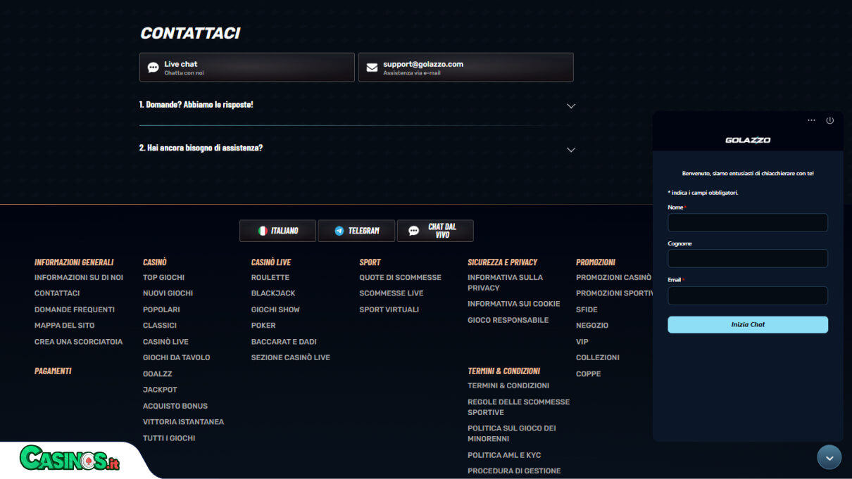The width and height of the screenshot is (852, 479).
Task: Click Crea una scorciatoia link
Action: [79, 342]
